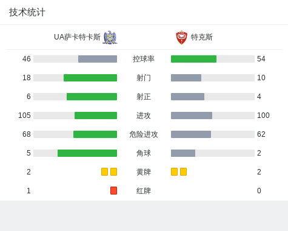Click the first yellow card icon for 特克斯
This screenshot has height=231, width=288.
(x=174, y=172)
